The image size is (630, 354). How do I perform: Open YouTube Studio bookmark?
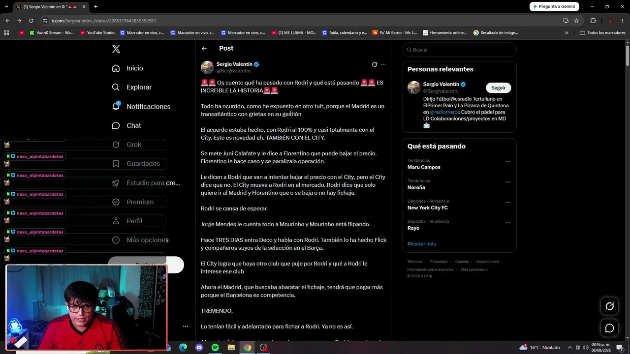(97, 33)
